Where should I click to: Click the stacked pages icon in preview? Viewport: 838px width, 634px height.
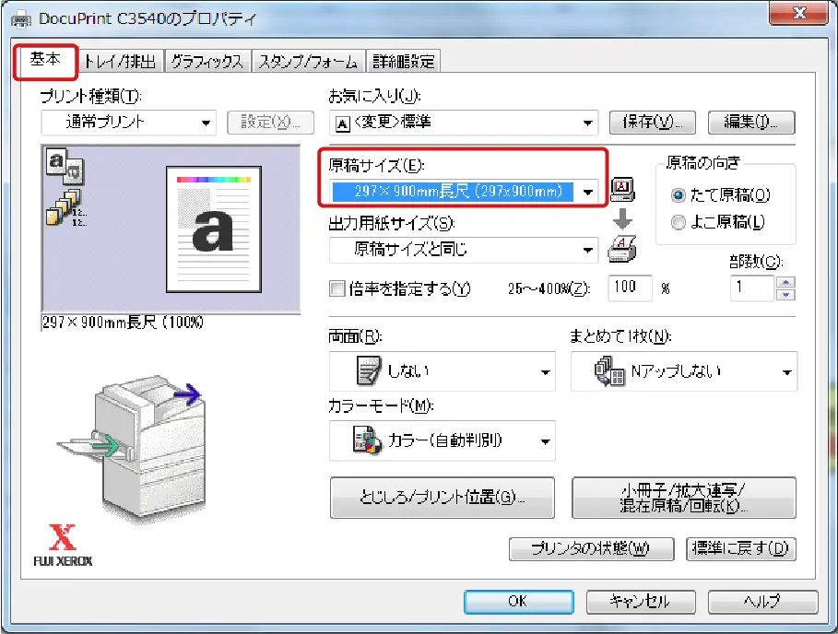coord(65,208)
